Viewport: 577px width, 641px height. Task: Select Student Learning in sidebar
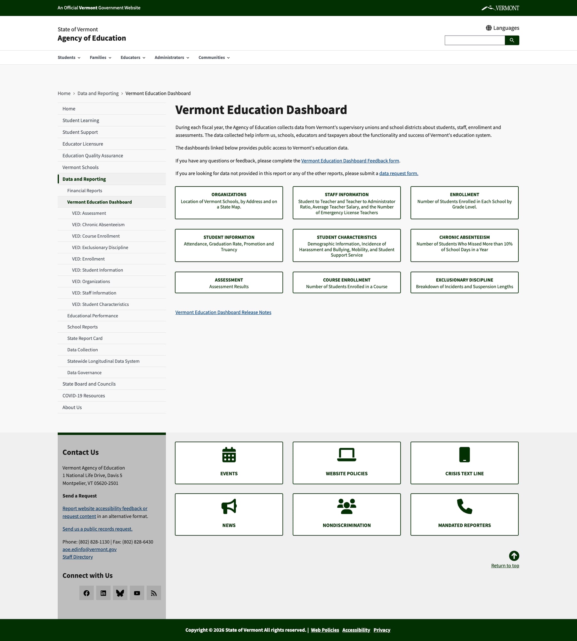[x=112, y=121]
